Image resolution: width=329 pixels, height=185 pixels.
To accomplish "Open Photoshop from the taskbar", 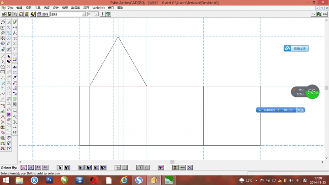I will (49, 180).
